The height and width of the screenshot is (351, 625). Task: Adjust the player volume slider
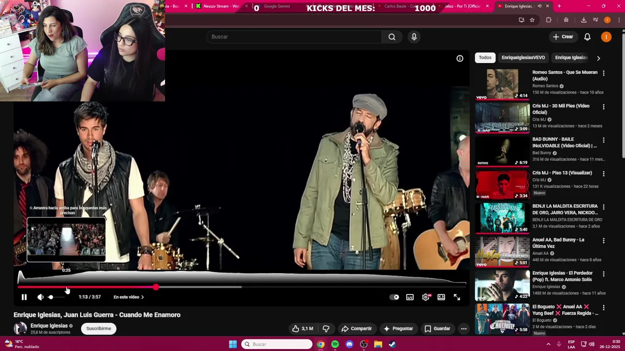(57, 297)
